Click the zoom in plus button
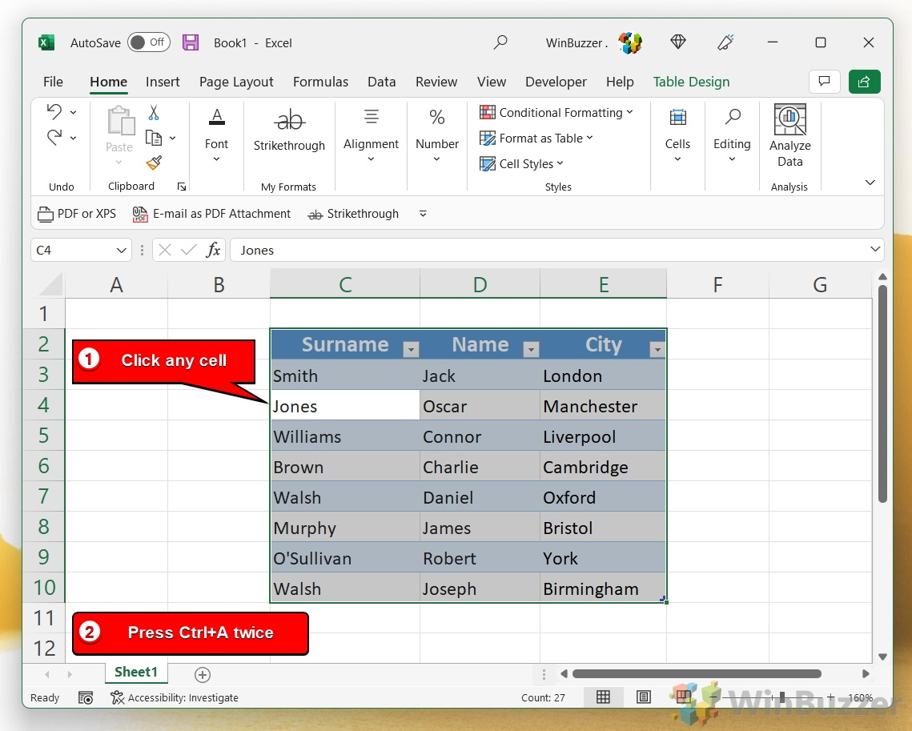Image resolution: width=912 pixels, height=731 pixels. pos(830,697)
